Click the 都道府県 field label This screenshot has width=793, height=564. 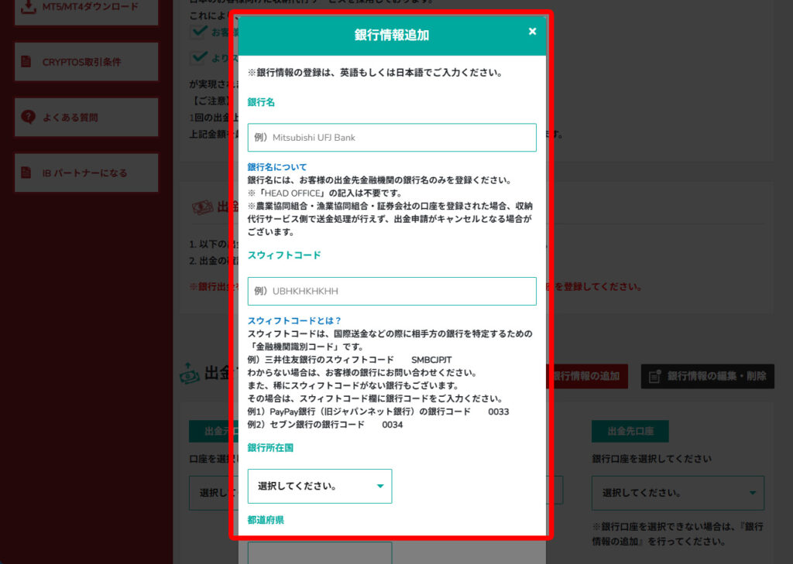point(266,520)
